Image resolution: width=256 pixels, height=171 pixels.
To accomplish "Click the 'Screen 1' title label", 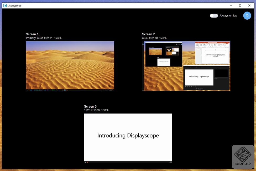I will [x=32, y=34].
